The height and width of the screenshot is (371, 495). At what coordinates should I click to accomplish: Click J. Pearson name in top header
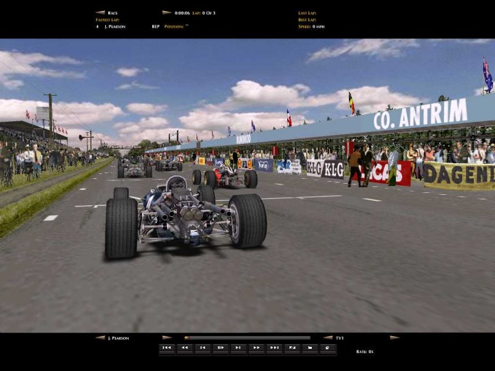[115, 27]
